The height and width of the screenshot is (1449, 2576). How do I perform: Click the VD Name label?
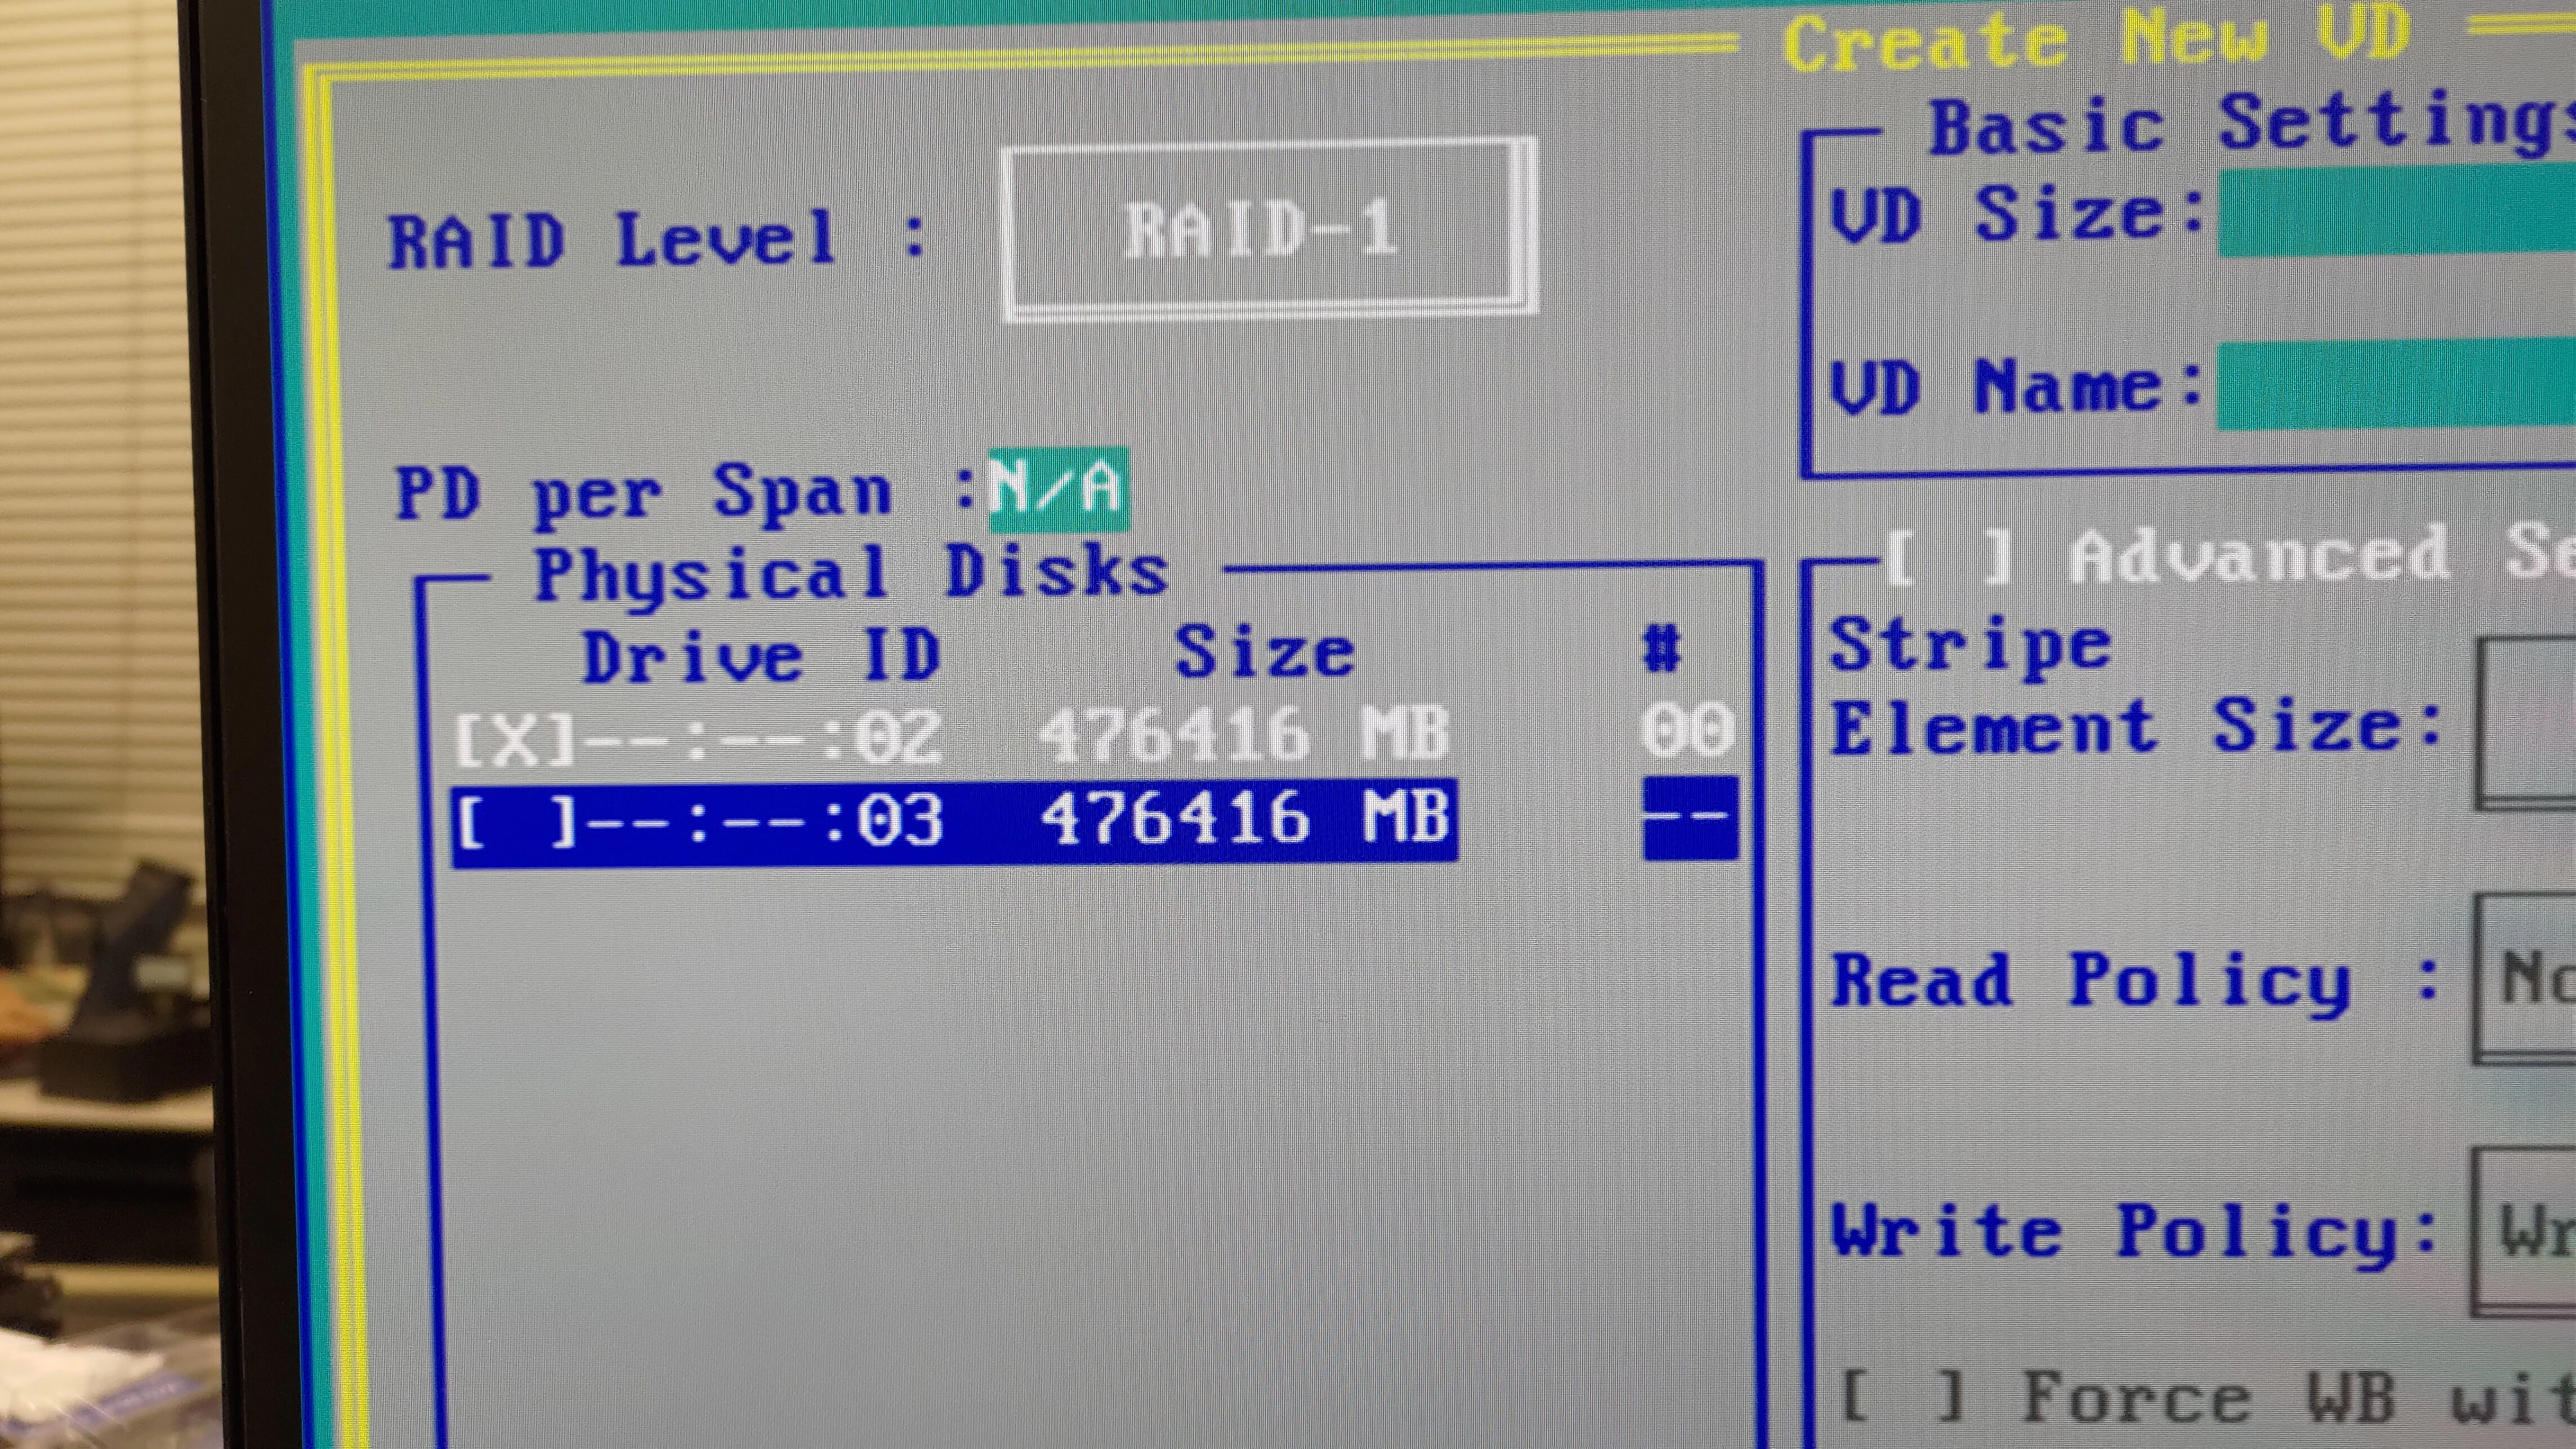2016,386
